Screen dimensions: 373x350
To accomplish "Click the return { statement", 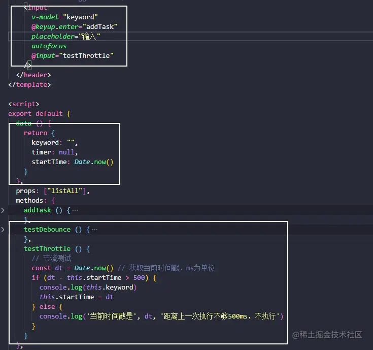I will [x=39, y=133].
